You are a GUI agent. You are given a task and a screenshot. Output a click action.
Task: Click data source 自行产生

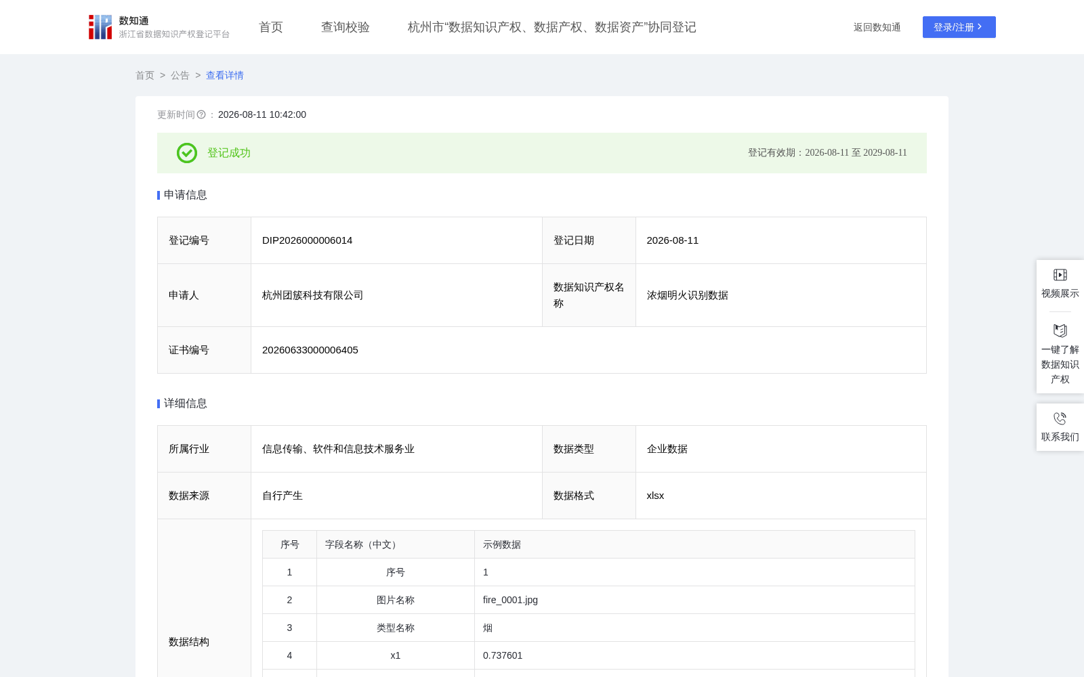pyautogui.click(x=283, y=496)
